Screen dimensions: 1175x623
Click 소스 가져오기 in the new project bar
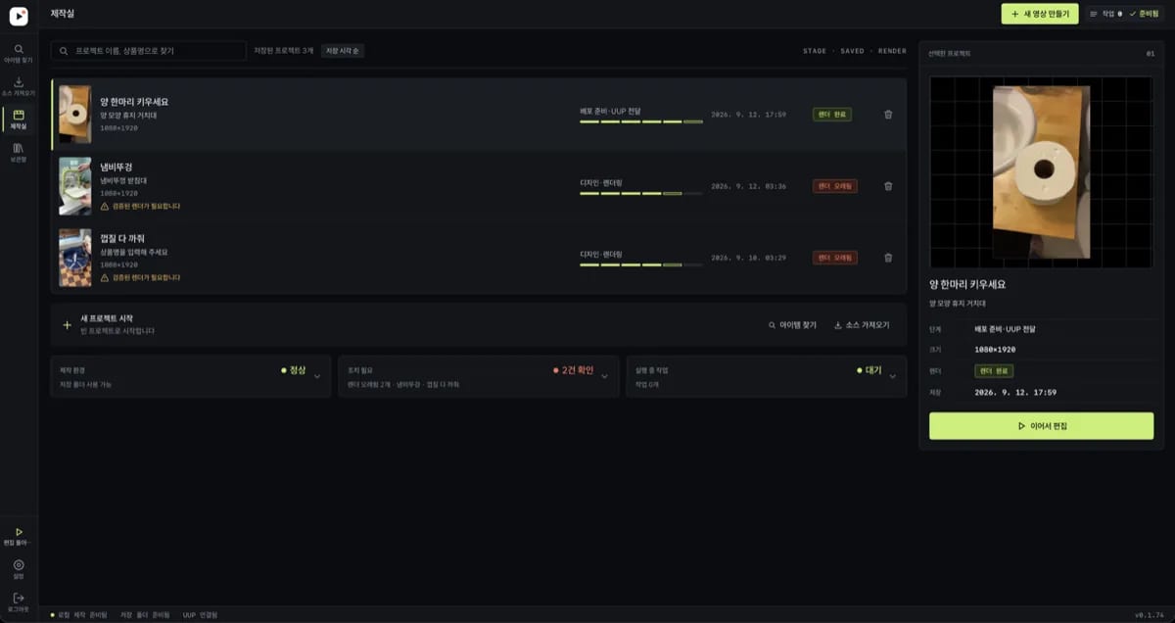tap(862, 325)
